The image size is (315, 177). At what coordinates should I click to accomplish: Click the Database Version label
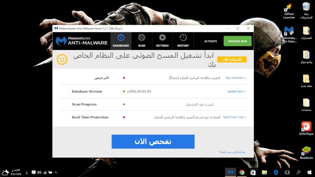tap(87, 92)
